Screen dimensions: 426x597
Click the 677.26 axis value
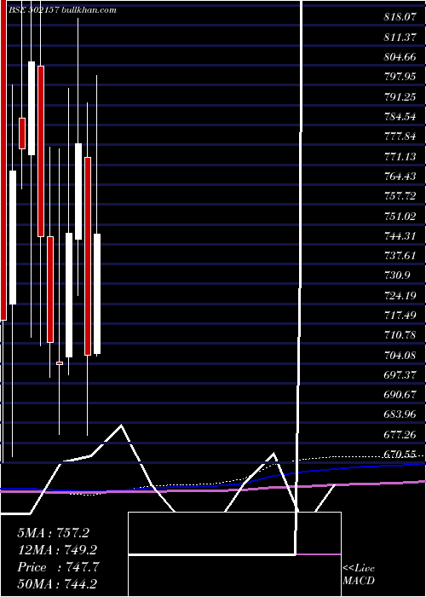pyautogui.click(x=400, y=434)
